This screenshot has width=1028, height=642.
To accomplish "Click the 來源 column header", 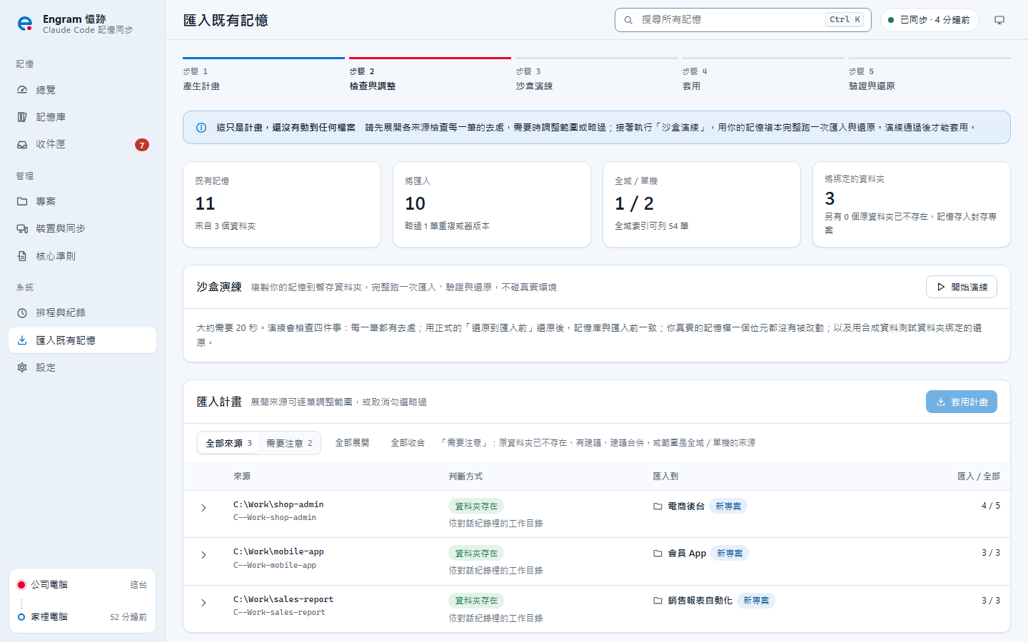I will click(242, 477).
